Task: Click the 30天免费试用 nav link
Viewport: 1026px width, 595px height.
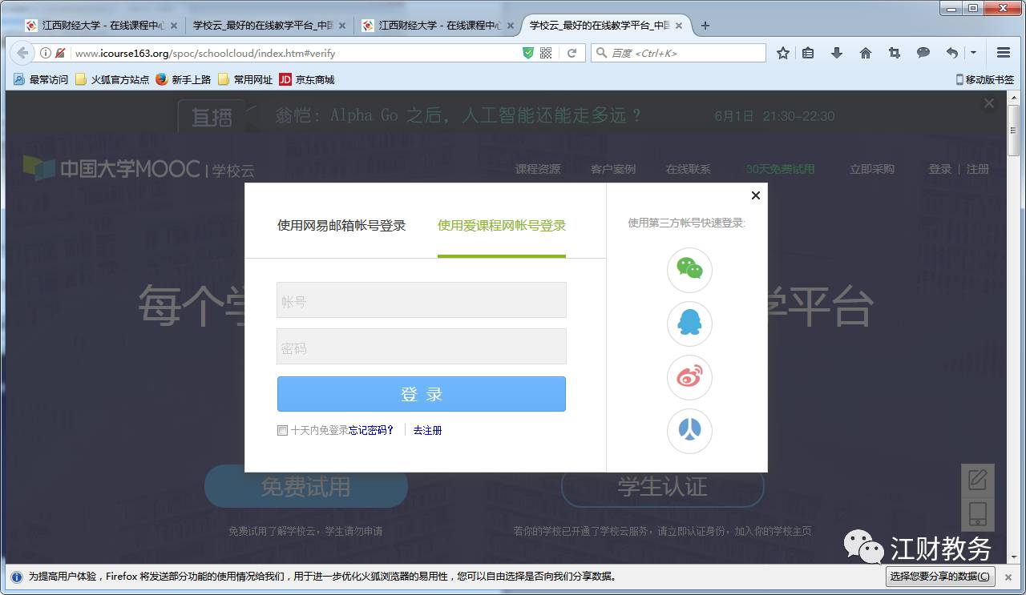Action: click(x=780, y=169)
